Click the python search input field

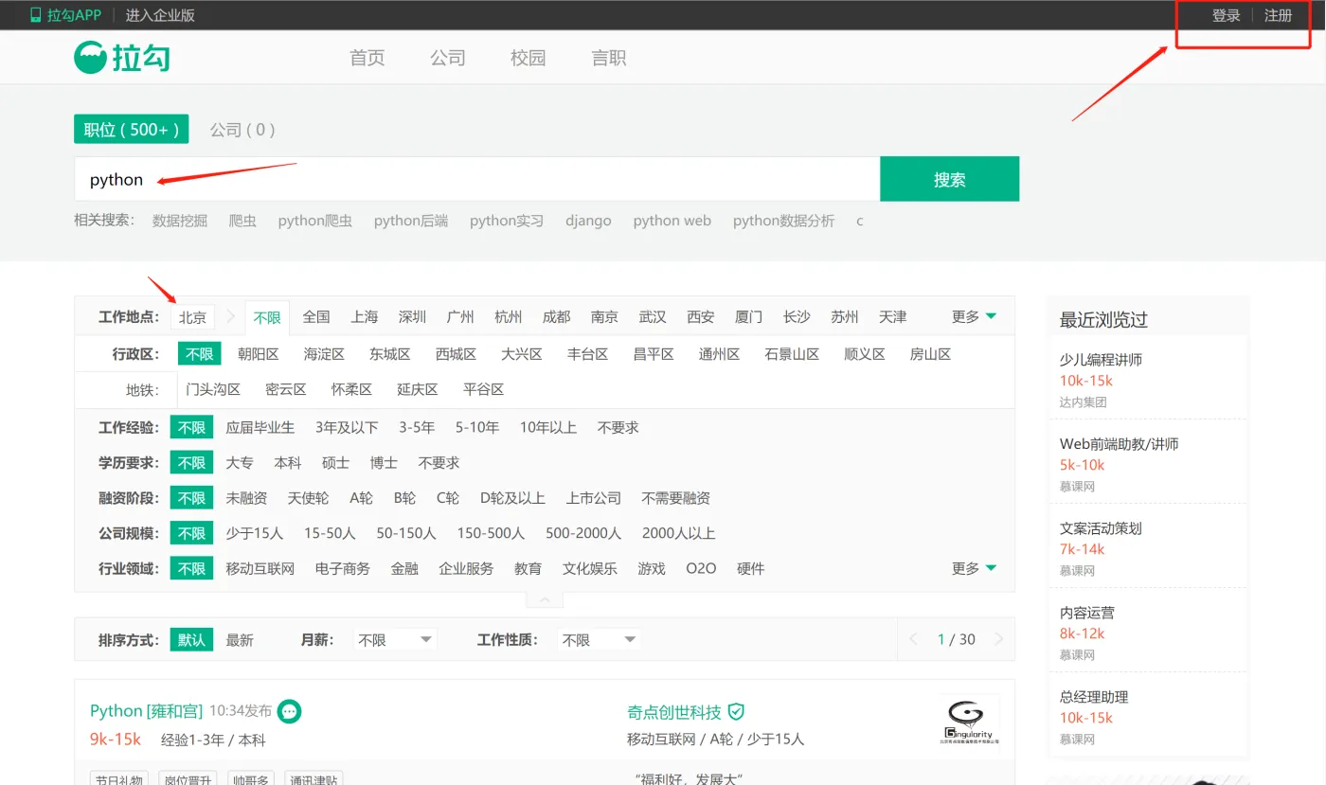pos(474,179)
